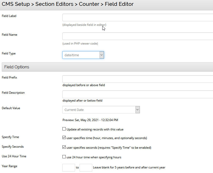Screen dimensions: 213x173
Task: Tick the 'use 24 hour time' checkbox
Action: point(64,157)
